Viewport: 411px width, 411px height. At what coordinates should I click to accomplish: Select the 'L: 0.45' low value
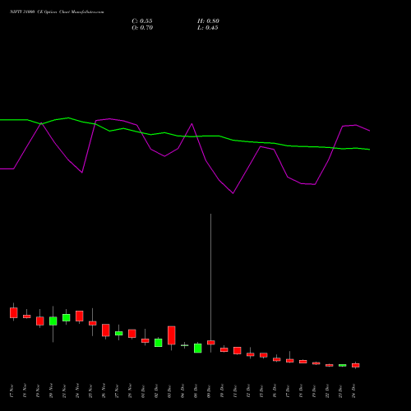click(208, 28)
